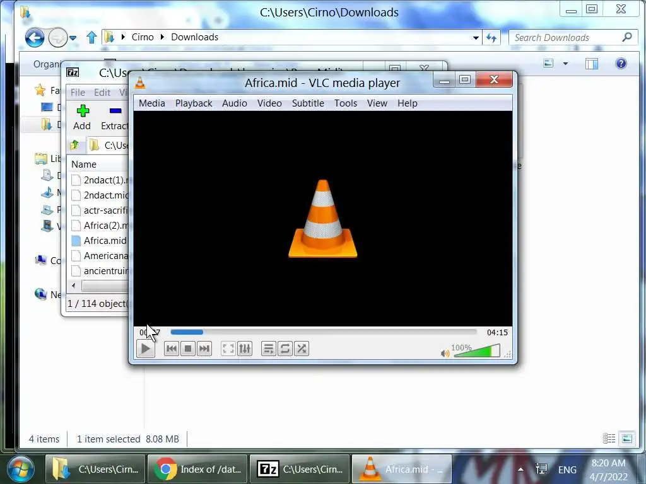646x484 pixels.
Task: Click the Extract button in 7-Zip
Action: (115, 117)
